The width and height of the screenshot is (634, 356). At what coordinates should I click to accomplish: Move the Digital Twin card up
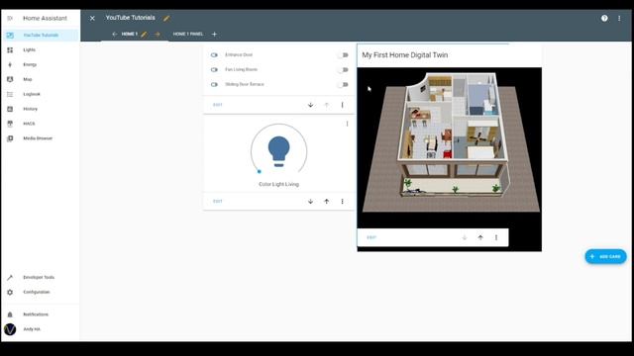(480, 237)
